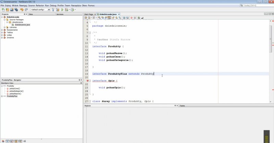Toggle Show Static Members filter in Navigator
Screen dimensions: 274x143
11,141
